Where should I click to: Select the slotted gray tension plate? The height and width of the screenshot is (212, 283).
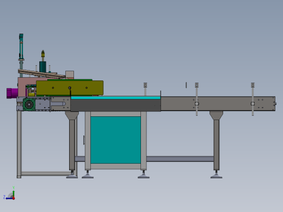pos(60,104)
